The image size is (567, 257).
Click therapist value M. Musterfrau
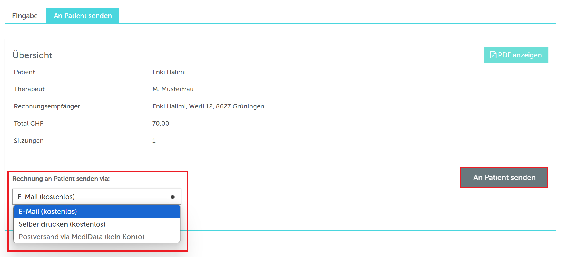(173, 89)
